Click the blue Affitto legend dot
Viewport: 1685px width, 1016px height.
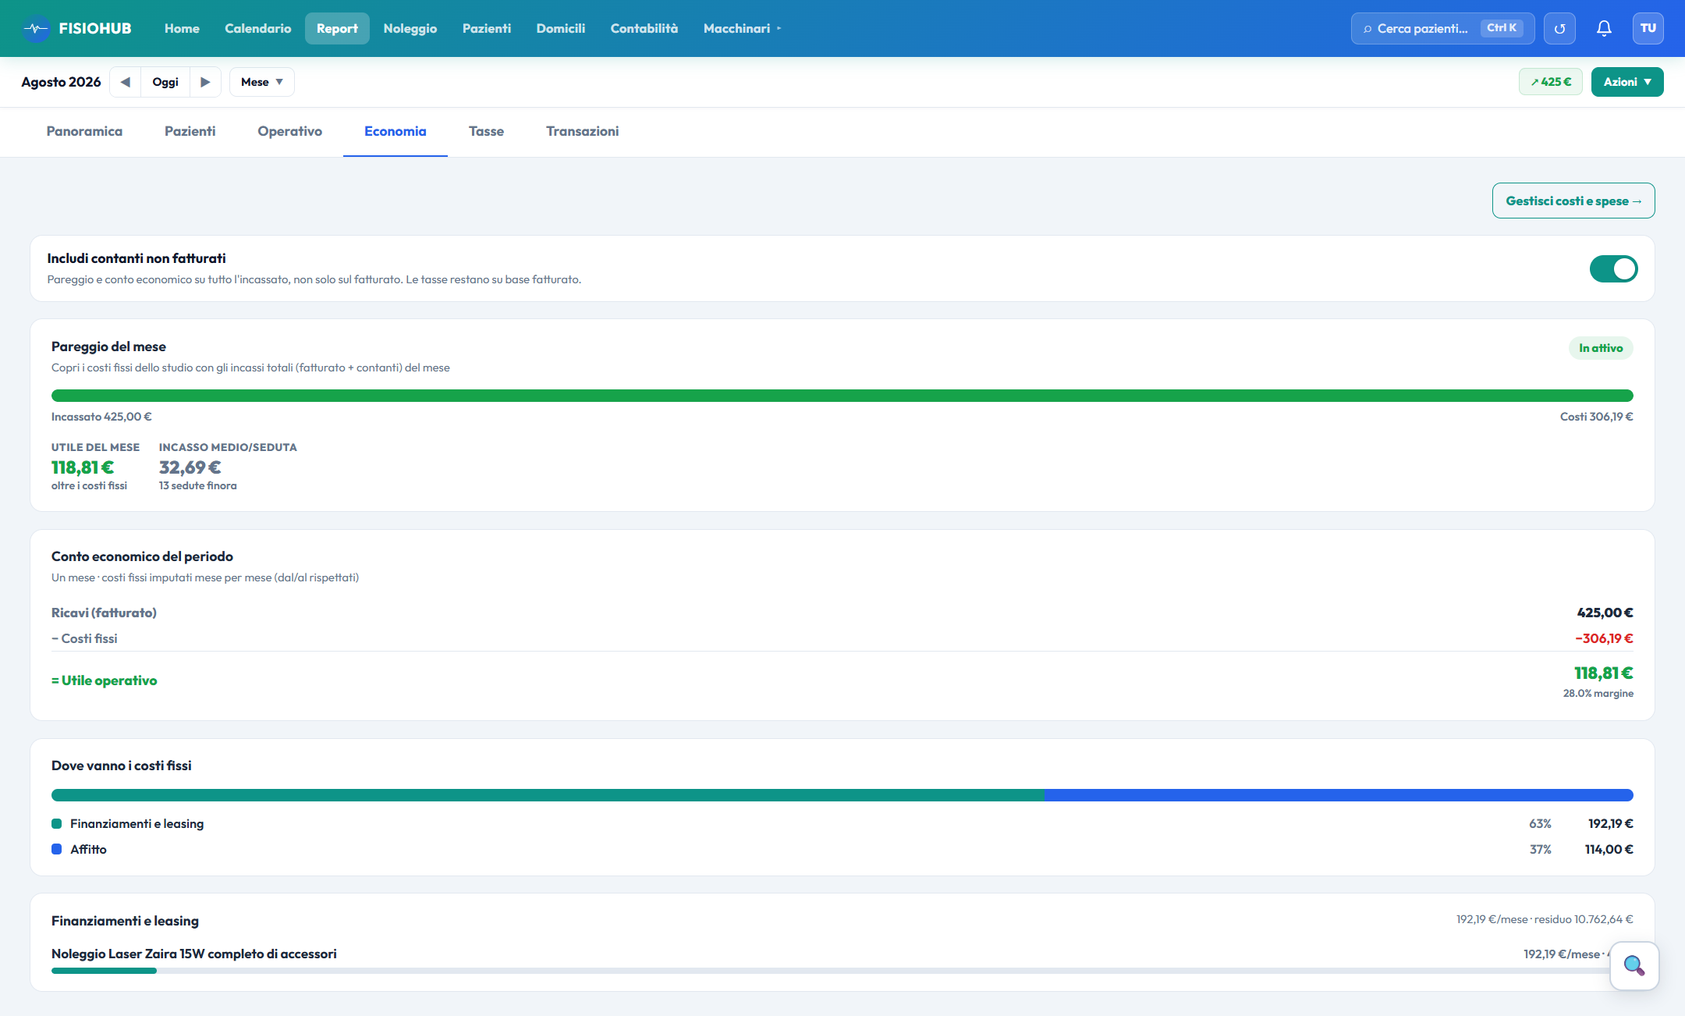57,849
